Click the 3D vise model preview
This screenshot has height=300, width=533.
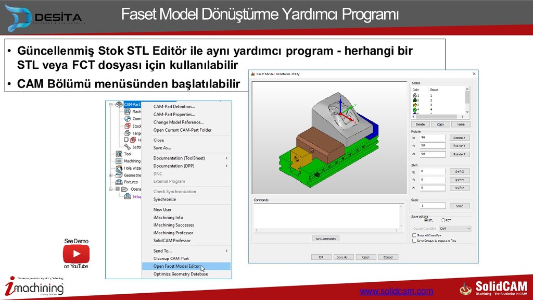point(329,140)
